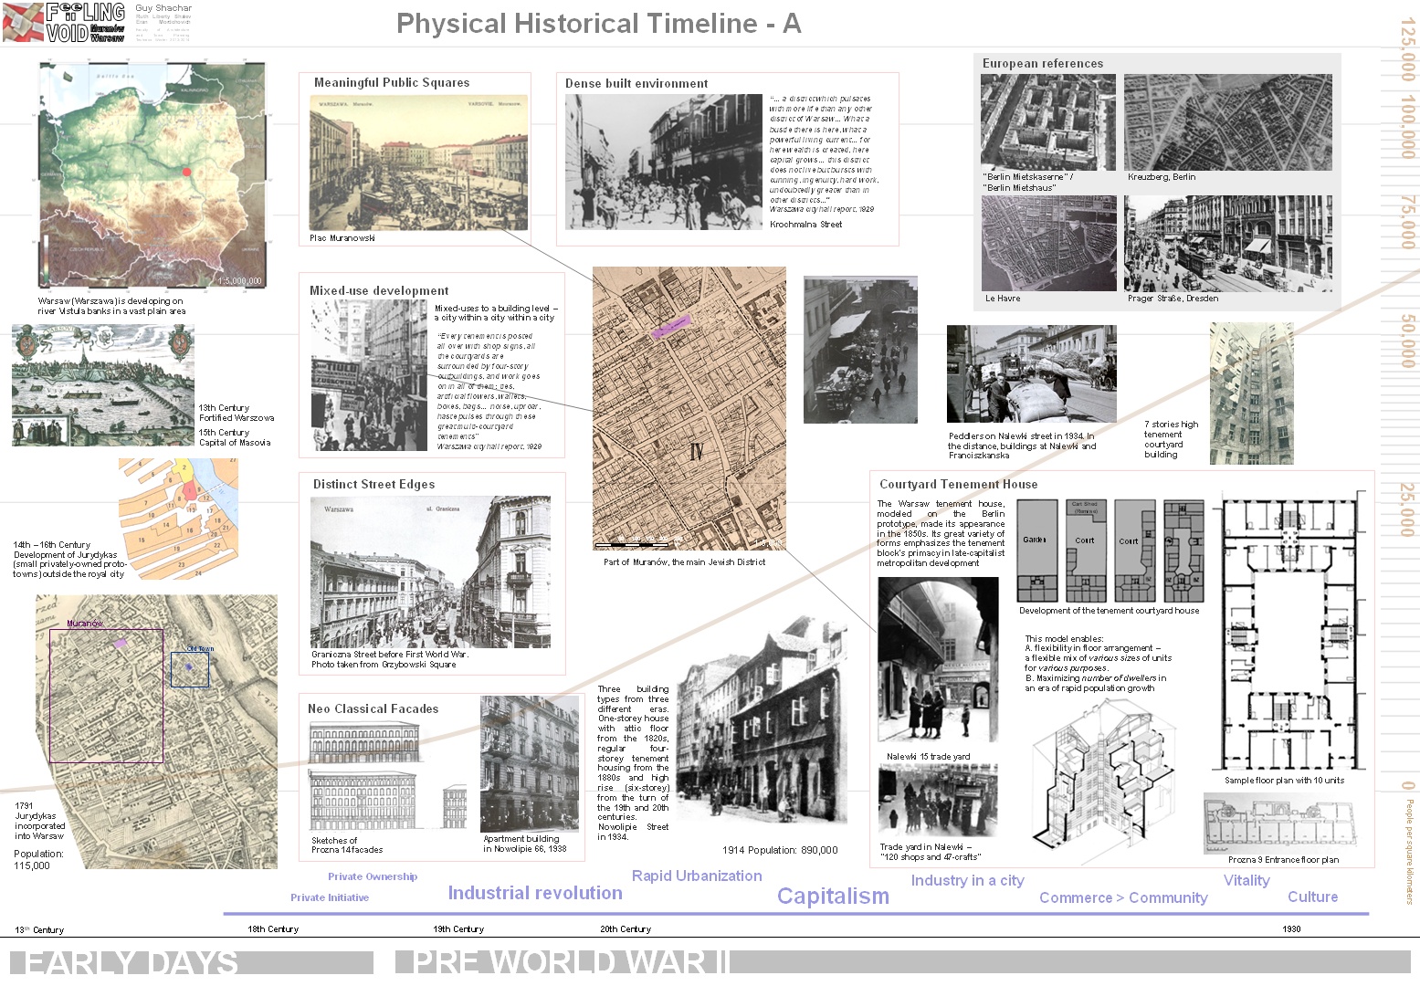1420x986 pixels.
Task: Click the 'Rapid Urbanization' label
Action: point(697,876)
